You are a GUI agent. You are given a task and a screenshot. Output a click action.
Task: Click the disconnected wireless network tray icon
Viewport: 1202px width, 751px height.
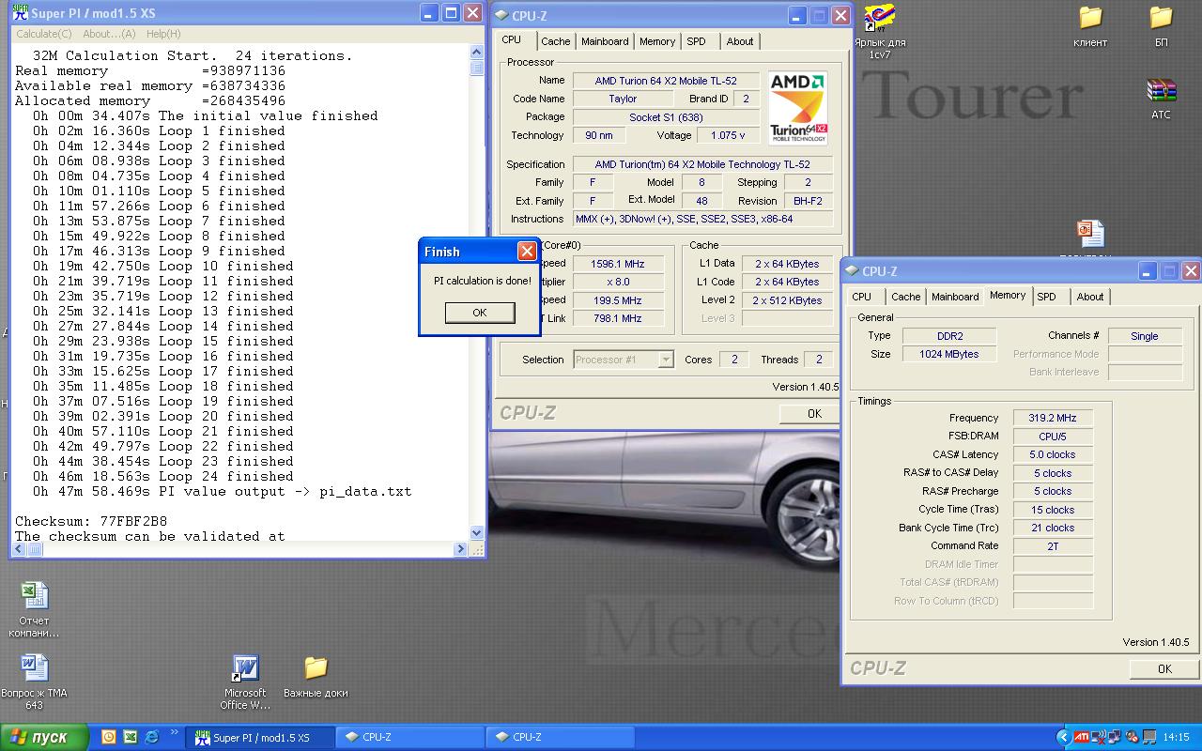[x=1099, y=737]
